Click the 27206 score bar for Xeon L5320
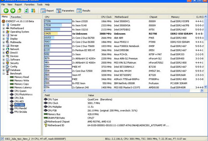 click(x=58, y=21)
